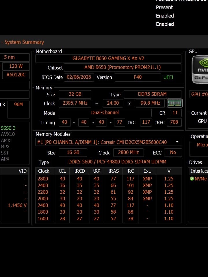Viewport: 208px width, 277px height.
Task: Click the SST feature label
Action: tap(5, 153)
